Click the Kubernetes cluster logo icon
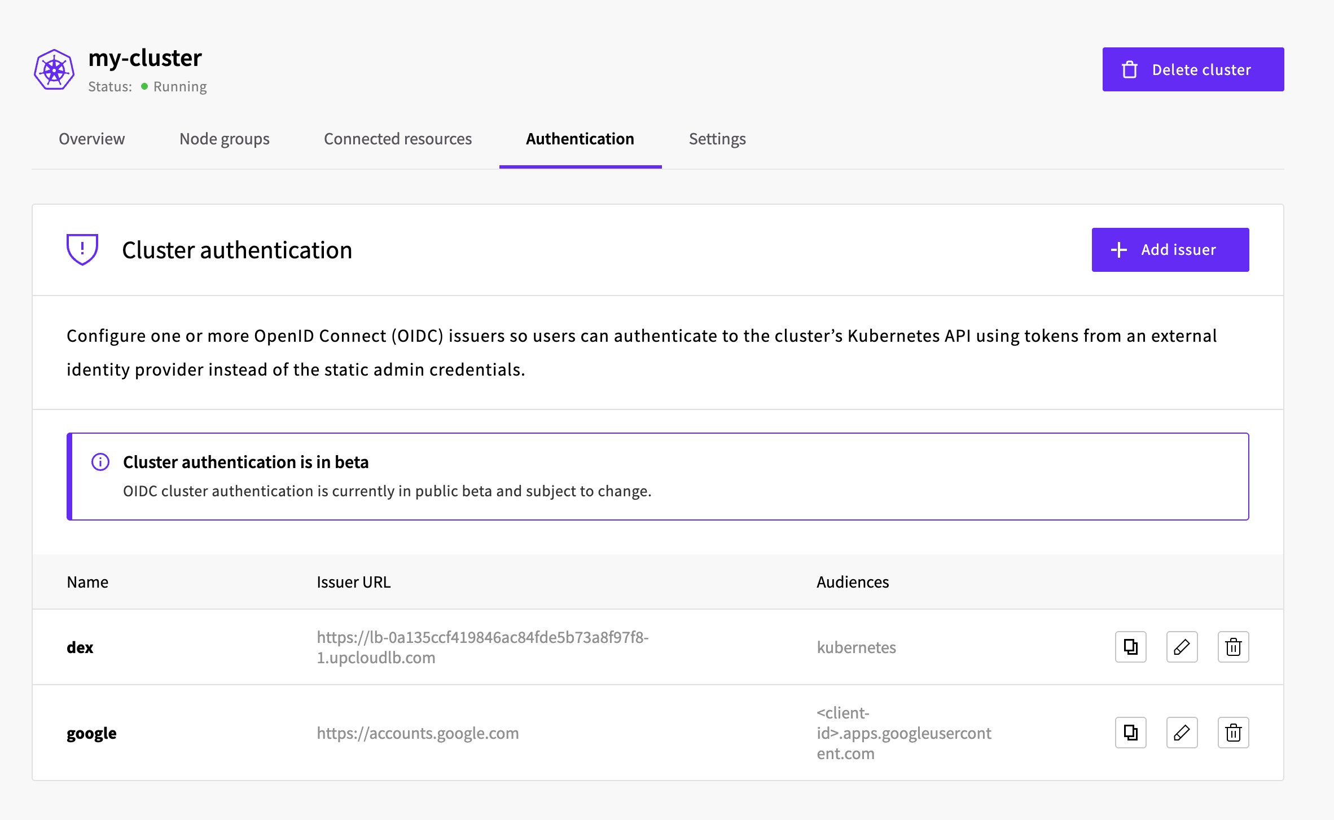The width and height of the screenshot is (1334, 820). tap(54, 69)
